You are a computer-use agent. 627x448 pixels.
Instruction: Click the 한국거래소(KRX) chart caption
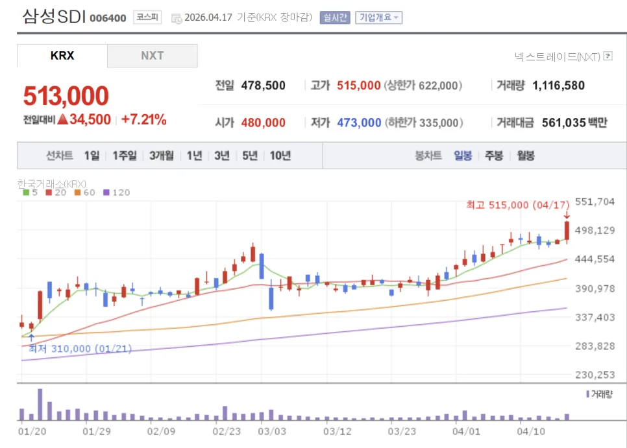click(51, 183)
